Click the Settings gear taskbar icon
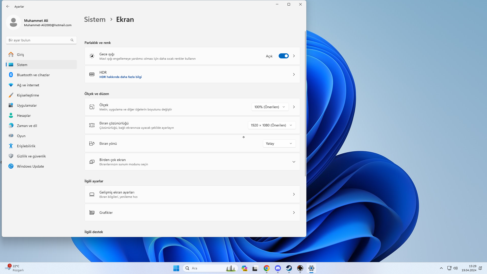Viewport: 487px width, 274px height. 311,268
